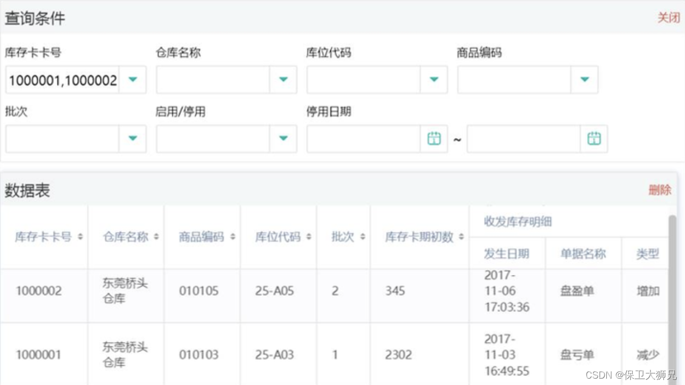
Task: Click 删除 link in data table header
Action: coord(659,190)
